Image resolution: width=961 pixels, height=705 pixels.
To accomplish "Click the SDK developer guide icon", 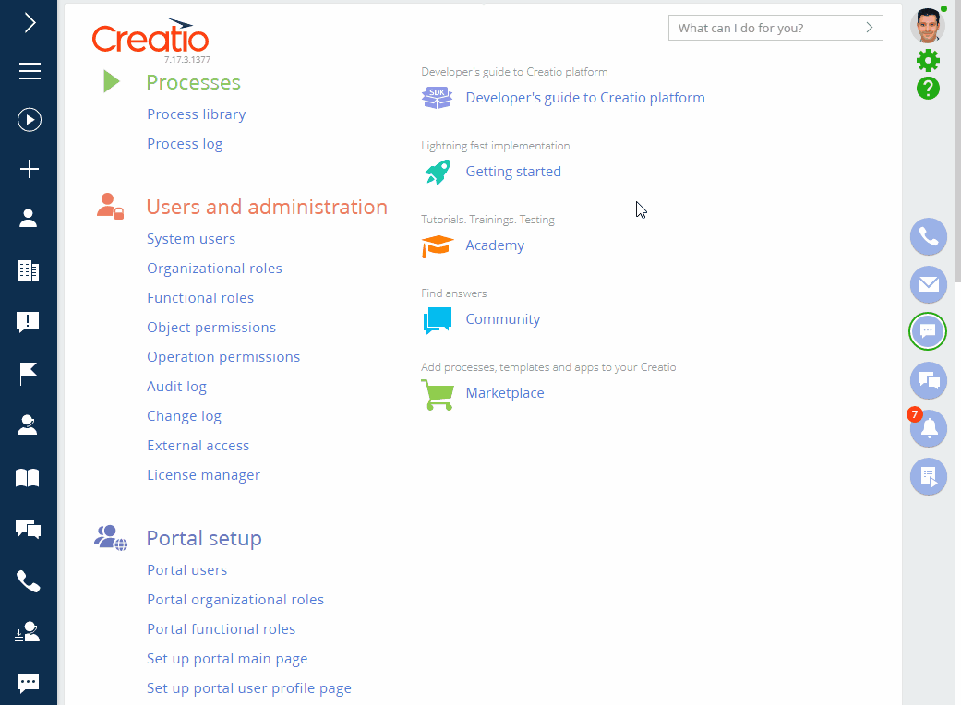I will pyautogui.click(x=437, y=98).
